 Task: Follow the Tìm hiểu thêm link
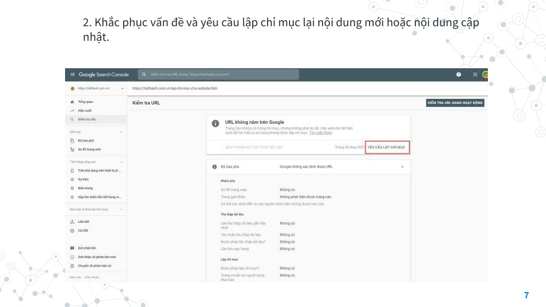pos(320,133)
